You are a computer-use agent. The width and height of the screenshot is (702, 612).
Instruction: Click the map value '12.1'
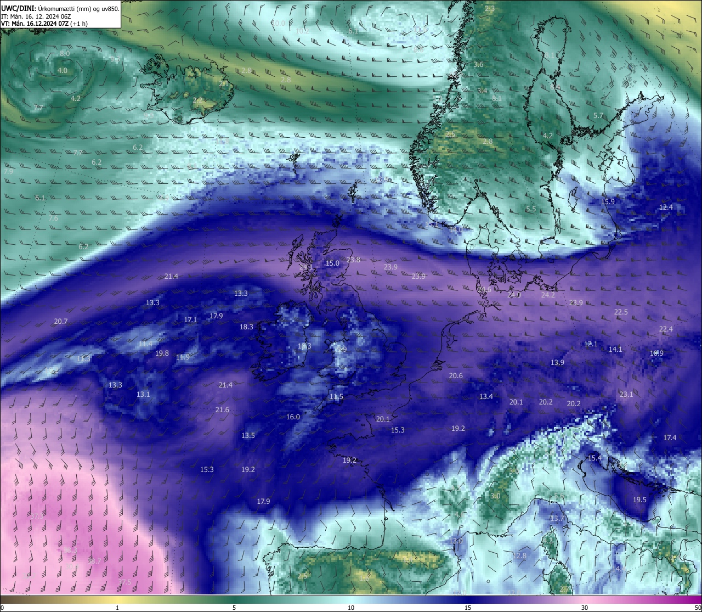pos(591,344)
